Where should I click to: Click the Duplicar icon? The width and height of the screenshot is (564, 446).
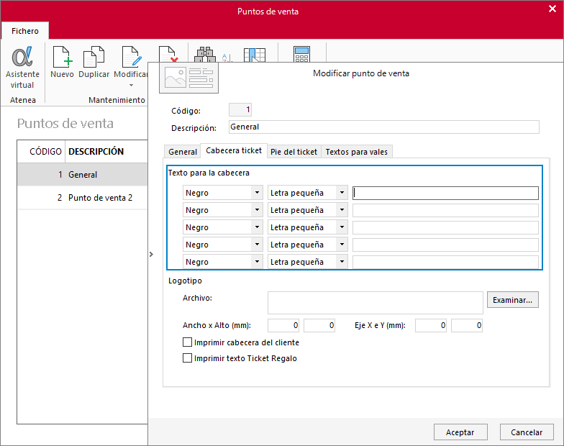tap(94, 57)
